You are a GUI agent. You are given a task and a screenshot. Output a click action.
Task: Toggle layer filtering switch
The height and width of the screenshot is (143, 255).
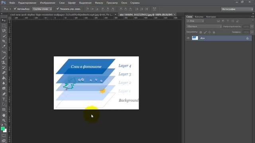tap(253, 21)
